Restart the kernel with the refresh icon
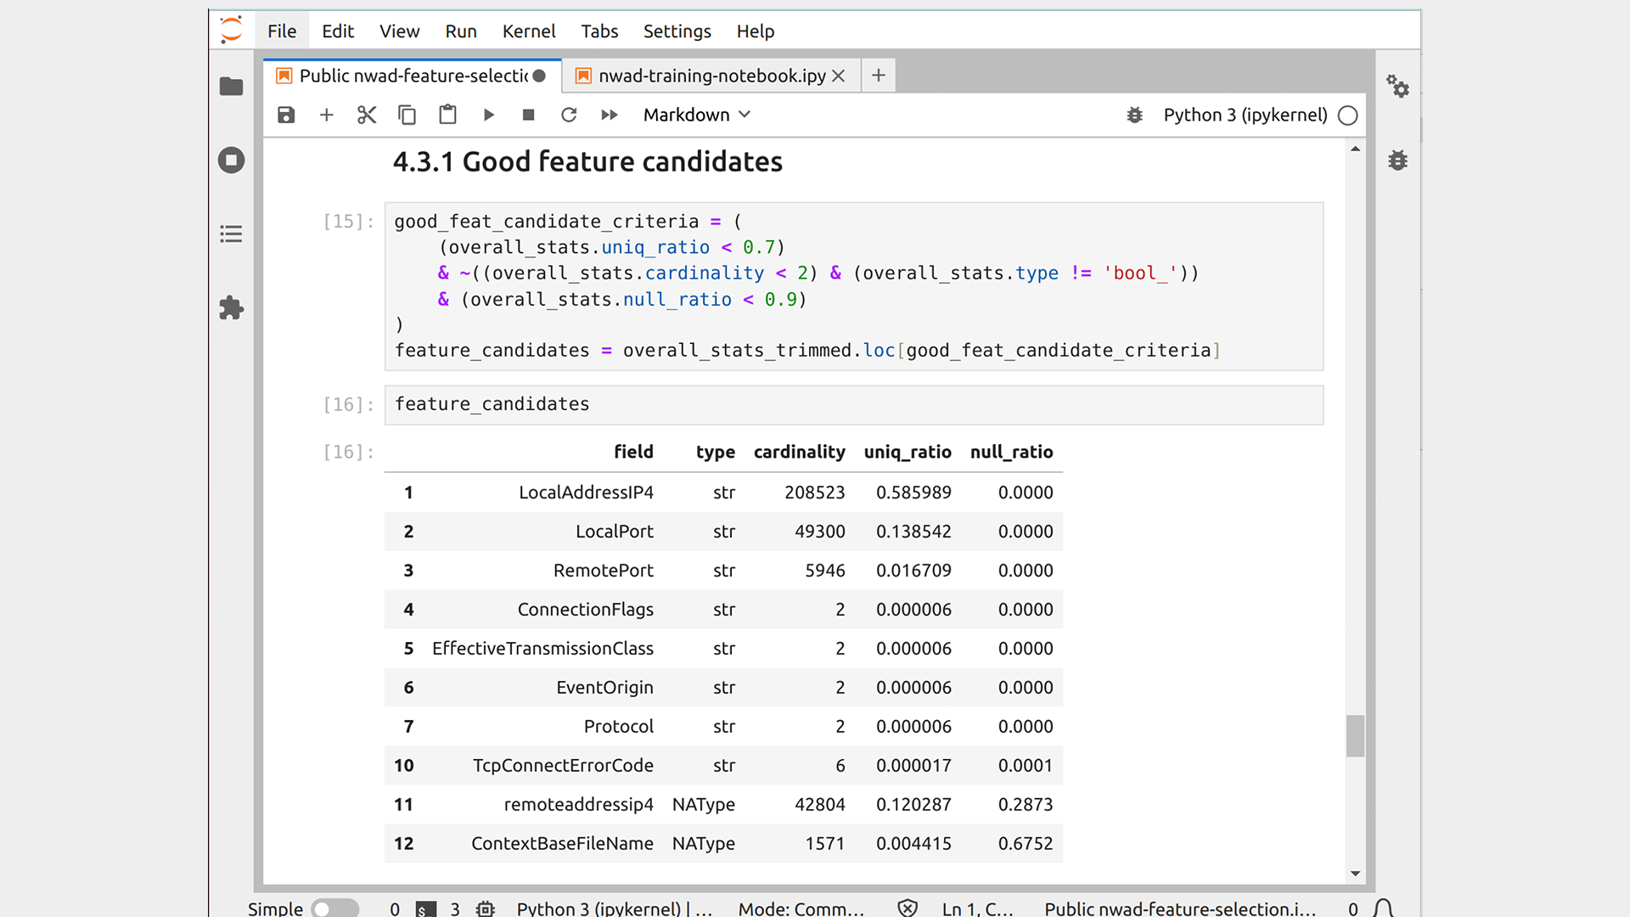1630x917 pixels. click(569, 115)
